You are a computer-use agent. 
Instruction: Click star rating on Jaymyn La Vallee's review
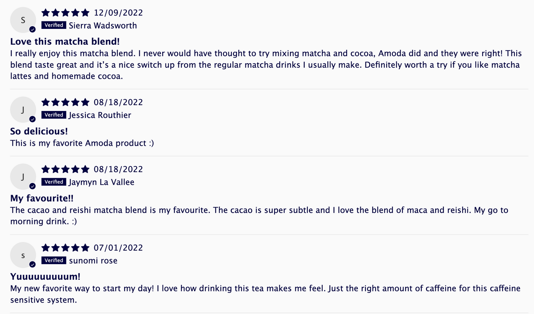[x=65, y=169]
